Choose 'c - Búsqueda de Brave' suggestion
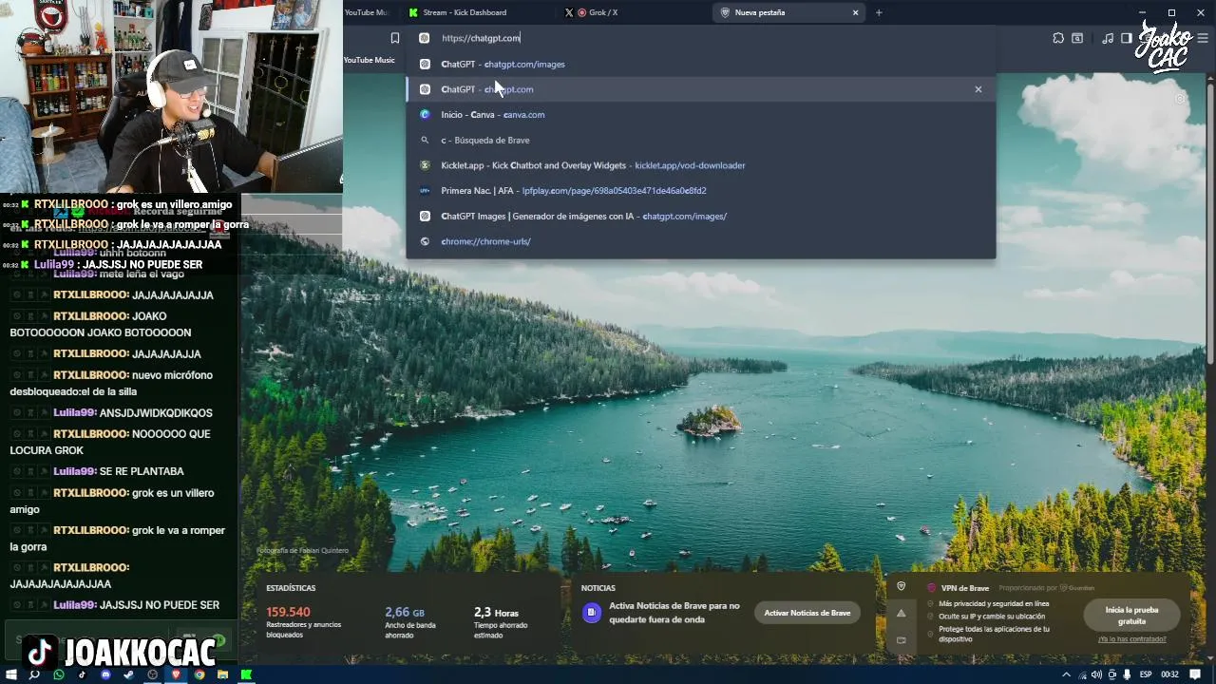 tap(700, 140)
